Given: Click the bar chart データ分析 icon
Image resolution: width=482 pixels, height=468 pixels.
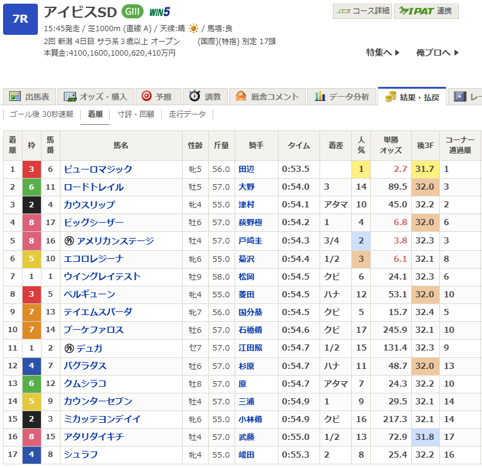Looking at the screenshot, I should click(x=320, y=96).
